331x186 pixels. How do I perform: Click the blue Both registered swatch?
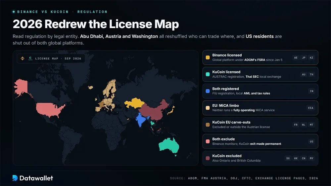pos(208,91)
